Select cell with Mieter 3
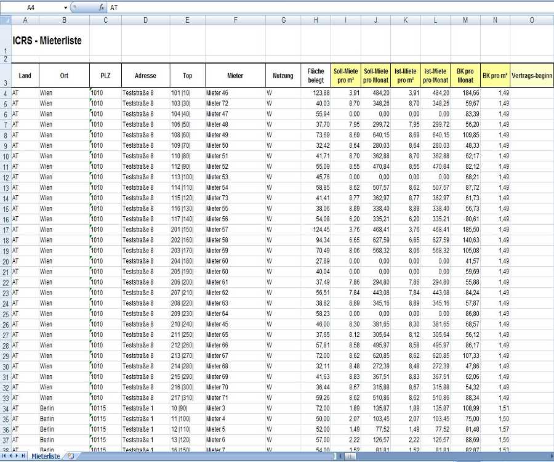 [x=235, y=408]
